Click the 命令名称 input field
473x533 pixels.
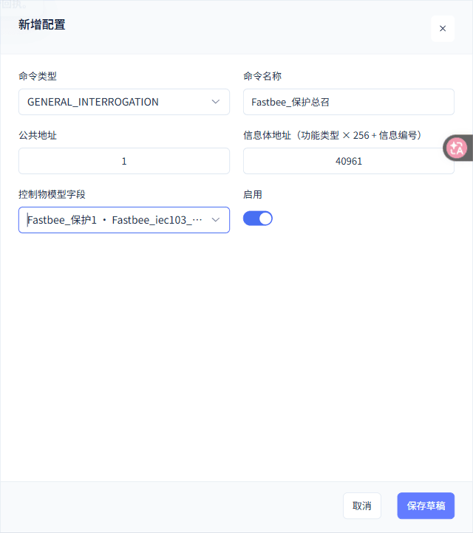[x=348, y=102]
